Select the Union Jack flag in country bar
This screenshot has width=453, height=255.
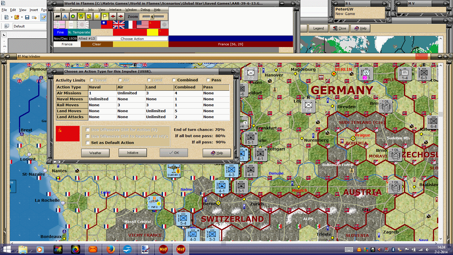[x=119, y=25]
